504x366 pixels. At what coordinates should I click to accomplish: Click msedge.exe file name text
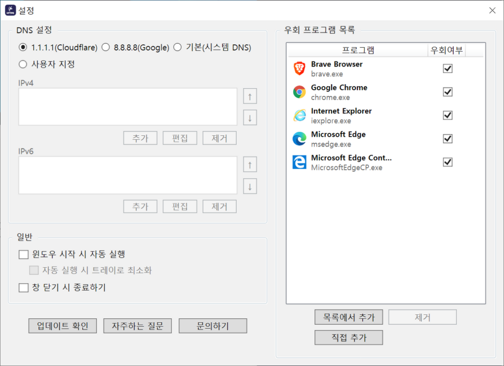(331, 144)
